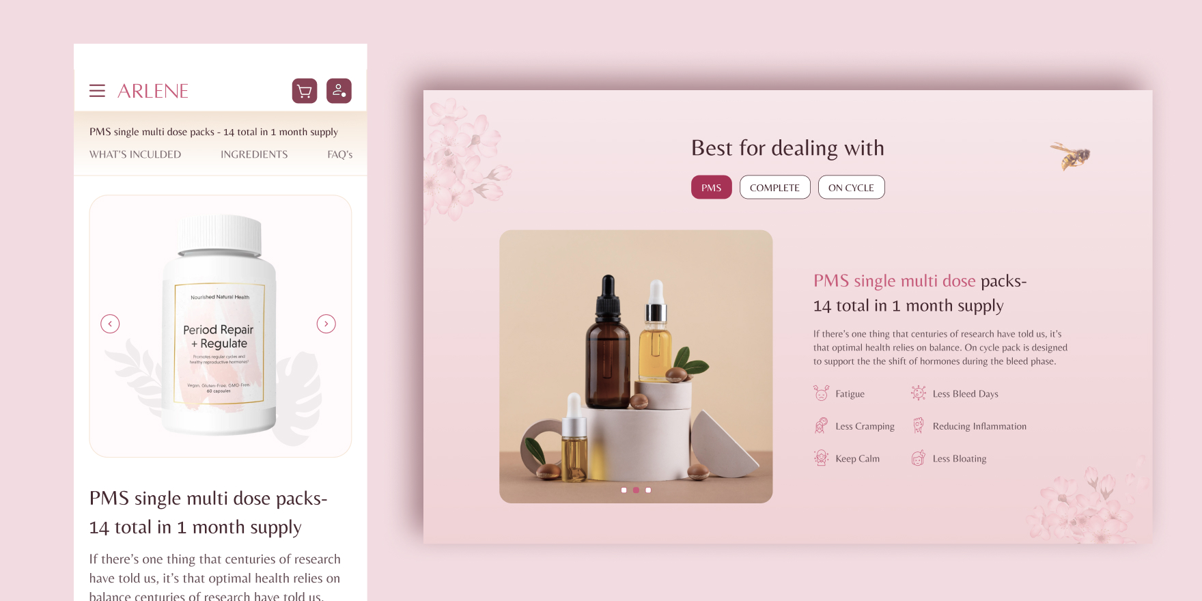1202x601 pixels.
Task: Open the shopping cart
Action: (x=305, y=91)
